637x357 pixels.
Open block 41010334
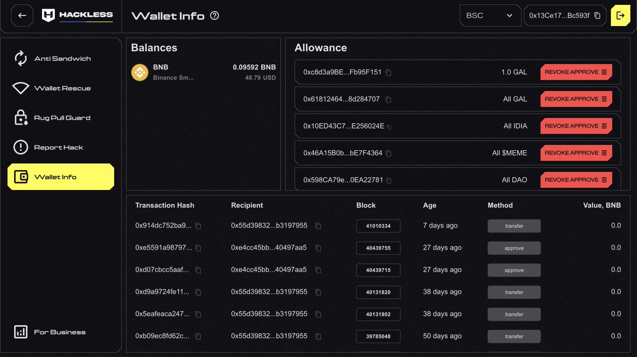378,226
